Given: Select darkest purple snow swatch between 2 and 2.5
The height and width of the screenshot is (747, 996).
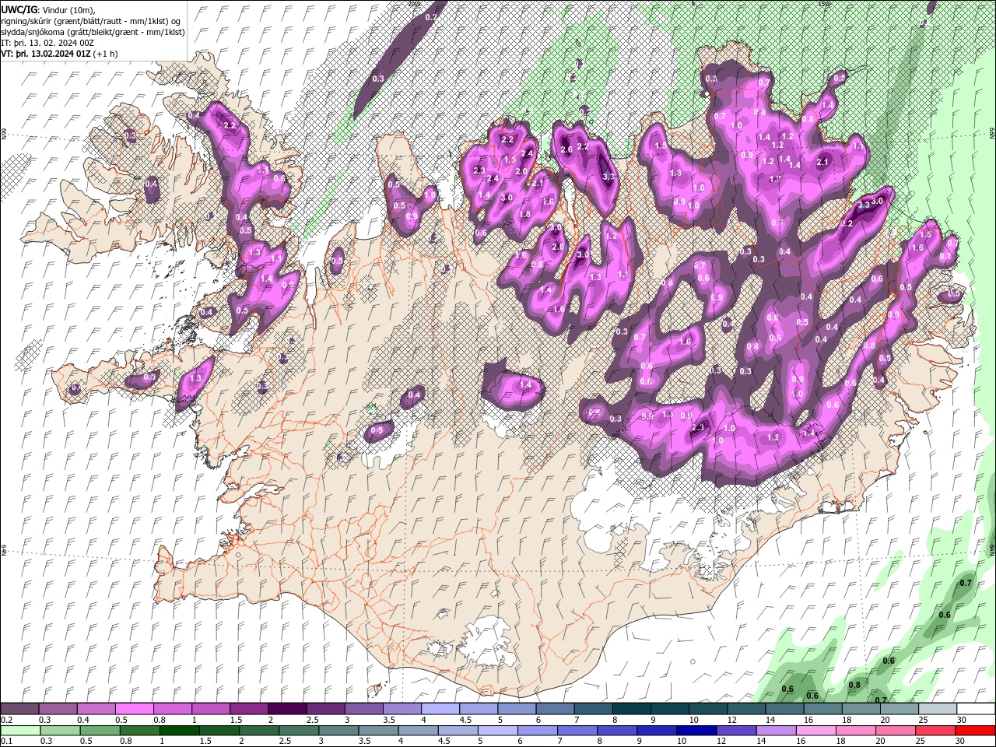Looking at the screenshot, I should point(287,709).
